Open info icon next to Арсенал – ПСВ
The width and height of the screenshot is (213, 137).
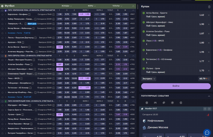23,42
